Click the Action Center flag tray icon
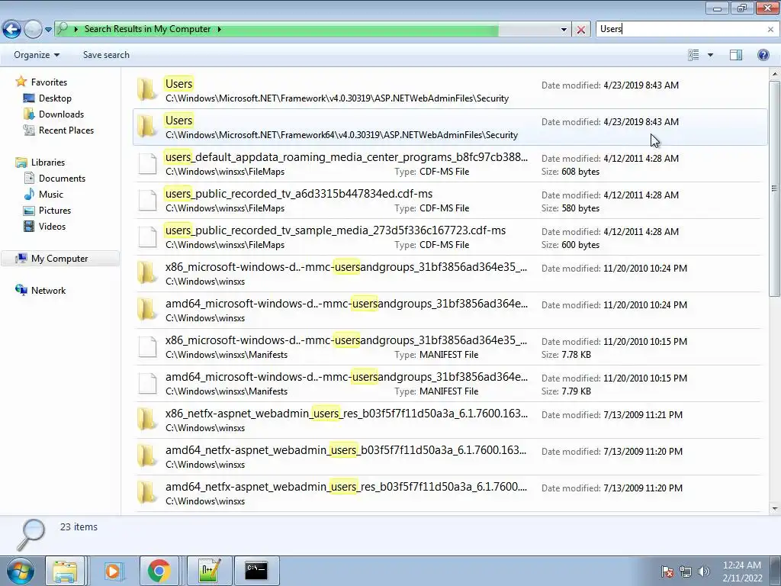 click(x=667, y=572)
